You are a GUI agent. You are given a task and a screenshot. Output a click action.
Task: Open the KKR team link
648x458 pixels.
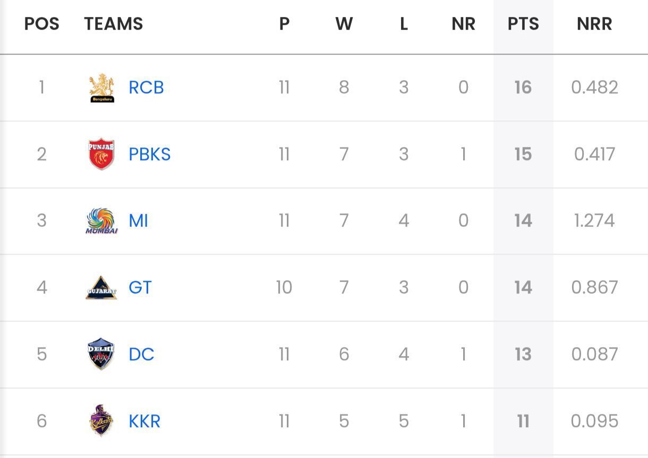click(x=144, y=421)
